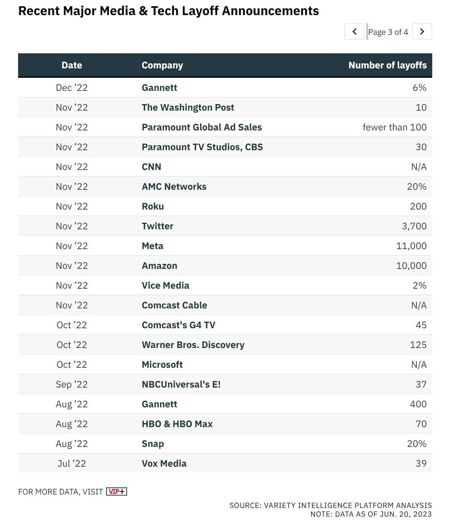Screen dimensions: 457x523
Task: Sort by Number of layoffs header
Action: (388, 65)
